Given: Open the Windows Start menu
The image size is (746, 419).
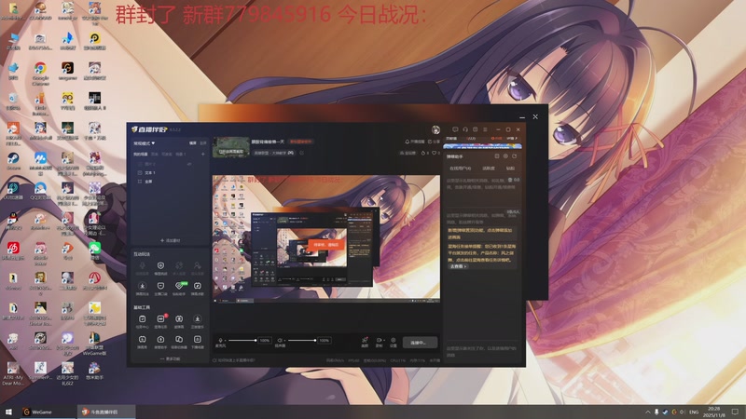Looking at the screenshot, I should tap(8, 412).
